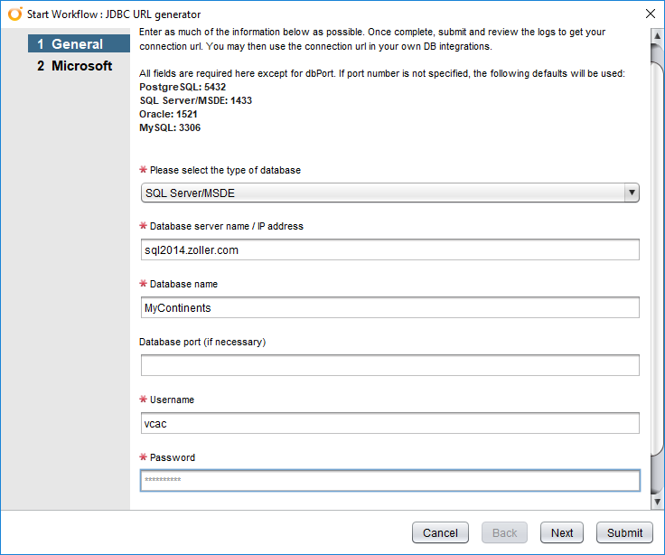Click the Password field label
Viewport: 665px width, 555px height.
(172, 457)
